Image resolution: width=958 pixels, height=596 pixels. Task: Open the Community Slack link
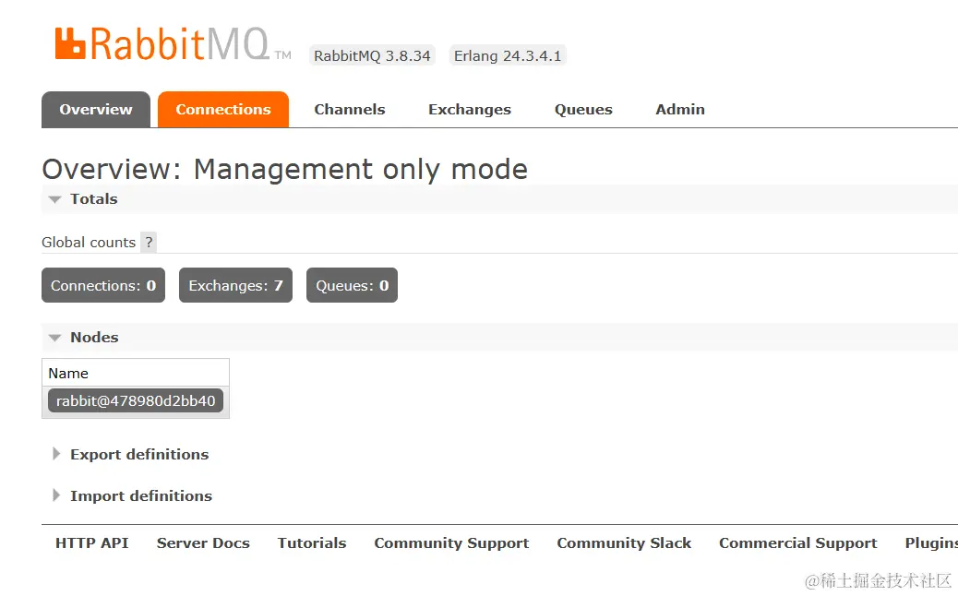point(624,542)
